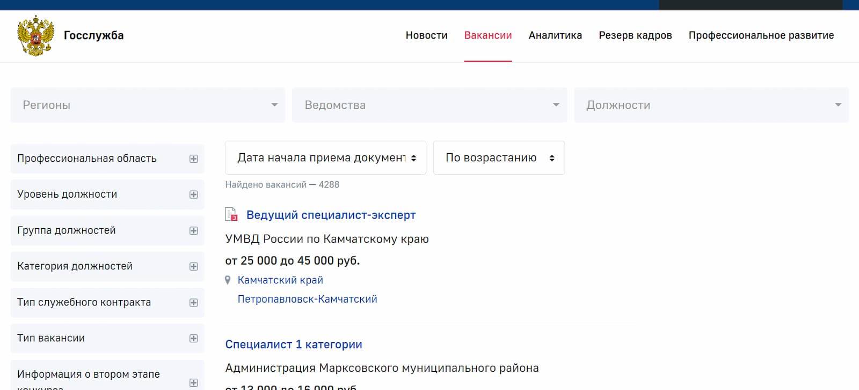The width and height of the screenshot is (859, 390).
Task: Click the Russian coat of arms logo
Action: [x=36, y=36]
